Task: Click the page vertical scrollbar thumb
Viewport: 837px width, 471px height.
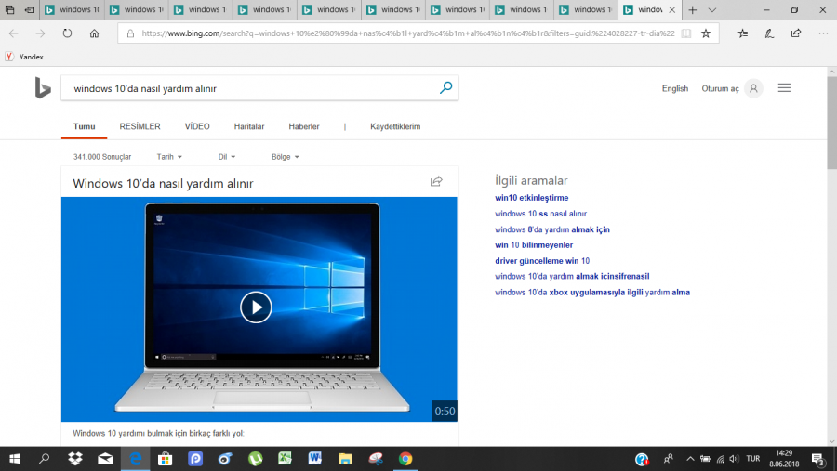Action: point(831,123)
